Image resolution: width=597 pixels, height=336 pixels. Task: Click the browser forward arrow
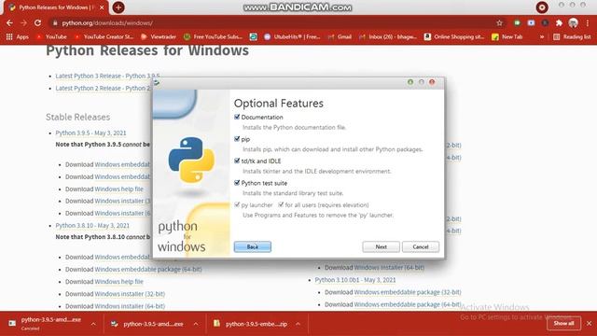coord(23,22)
